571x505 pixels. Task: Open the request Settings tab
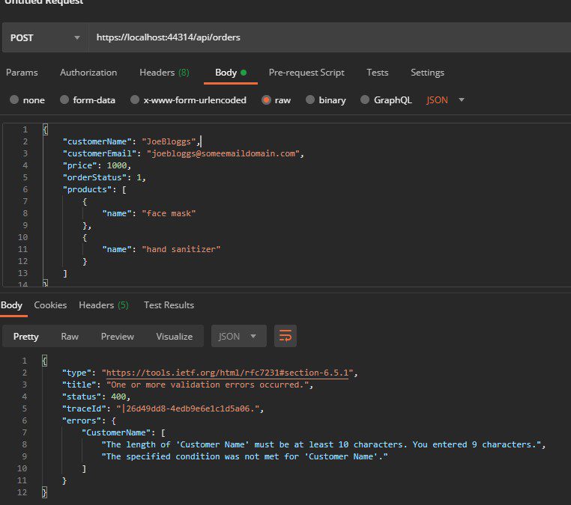coord(427,73)
